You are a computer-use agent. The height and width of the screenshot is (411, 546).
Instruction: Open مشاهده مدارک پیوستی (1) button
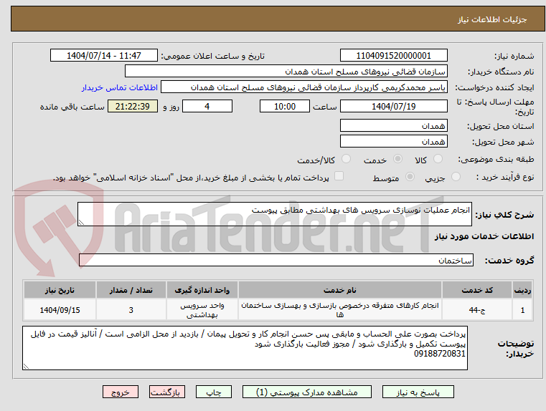point(307,392)
